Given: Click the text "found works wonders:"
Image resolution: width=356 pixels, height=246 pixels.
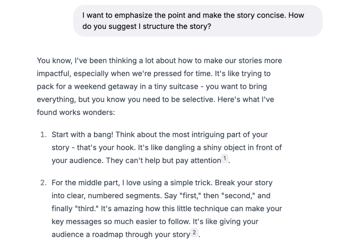Looking at the screenshot, I should pyautogui.click(x=76, y=112).
